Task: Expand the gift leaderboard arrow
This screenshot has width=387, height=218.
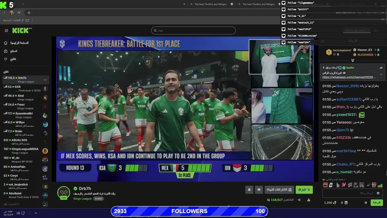Action: (353, 61)
